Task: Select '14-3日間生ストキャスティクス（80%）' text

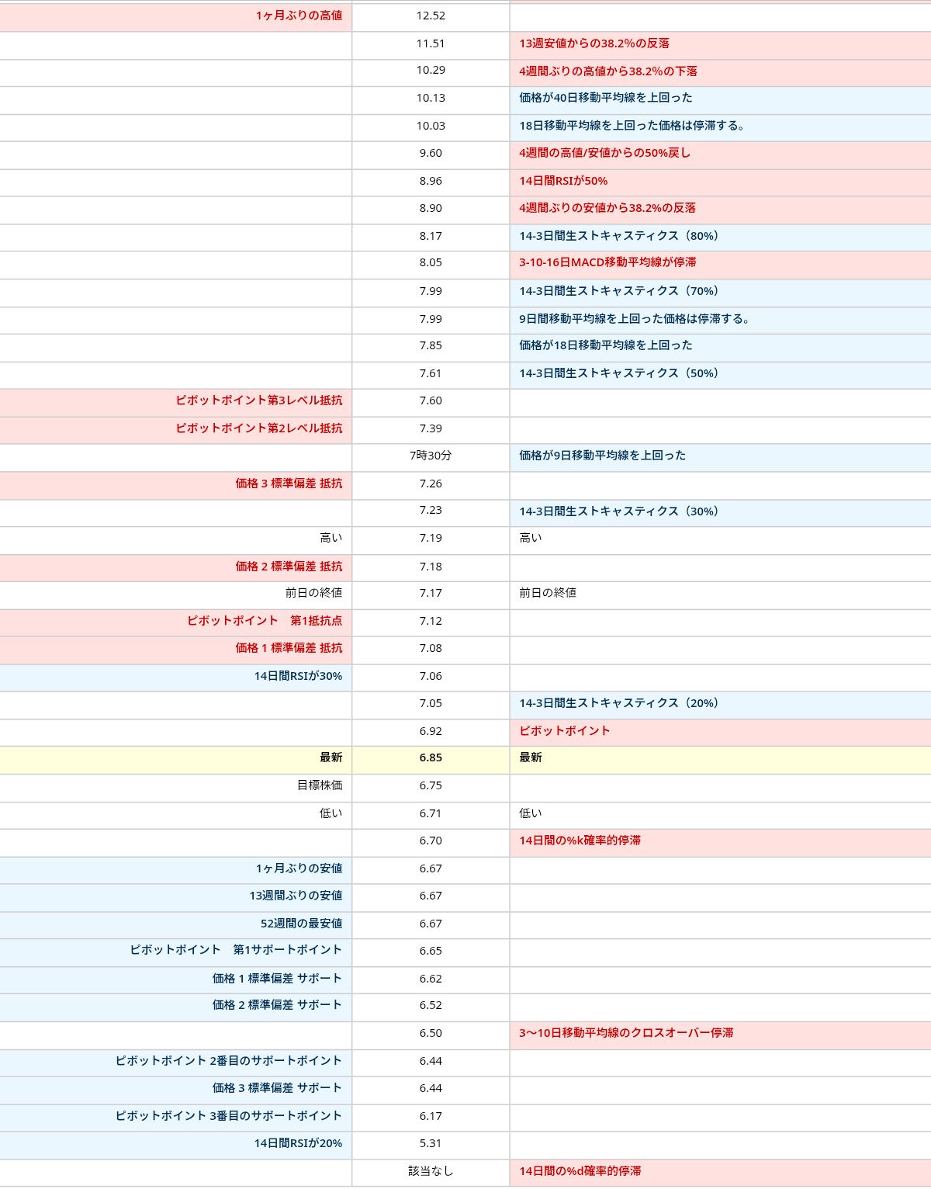Action: 621,236
